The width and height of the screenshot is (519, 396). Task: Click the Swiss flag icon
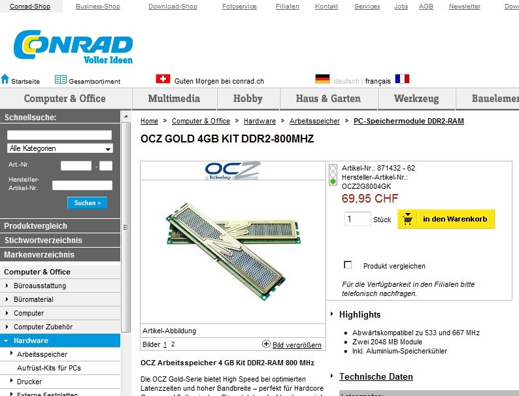(x=163, y=79)
